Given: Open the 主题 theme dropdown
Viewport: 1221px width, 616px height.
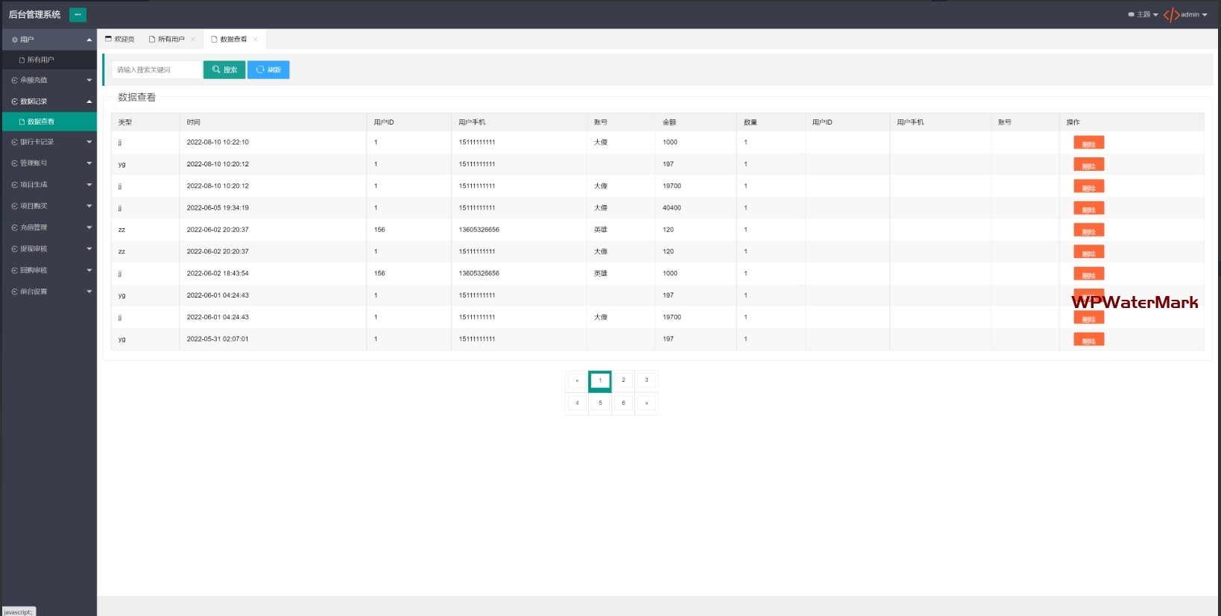Looking at the screenshot, I should (x=1143, y=15).
